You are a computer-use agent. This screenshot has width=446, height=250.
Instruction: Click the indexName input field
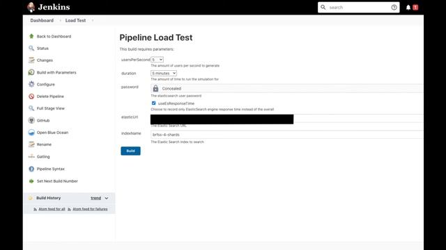coord(286,135)
